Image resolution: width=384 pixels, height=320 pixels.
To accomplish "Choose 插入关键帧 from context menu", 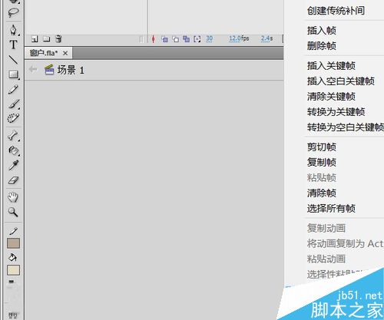I will coord(331,66).
